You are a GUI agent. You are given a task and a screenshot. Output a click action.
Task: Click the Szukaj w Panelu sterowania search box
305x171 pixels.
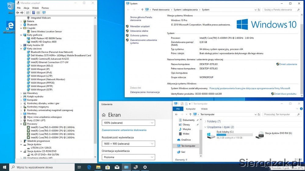pos(282,10)
